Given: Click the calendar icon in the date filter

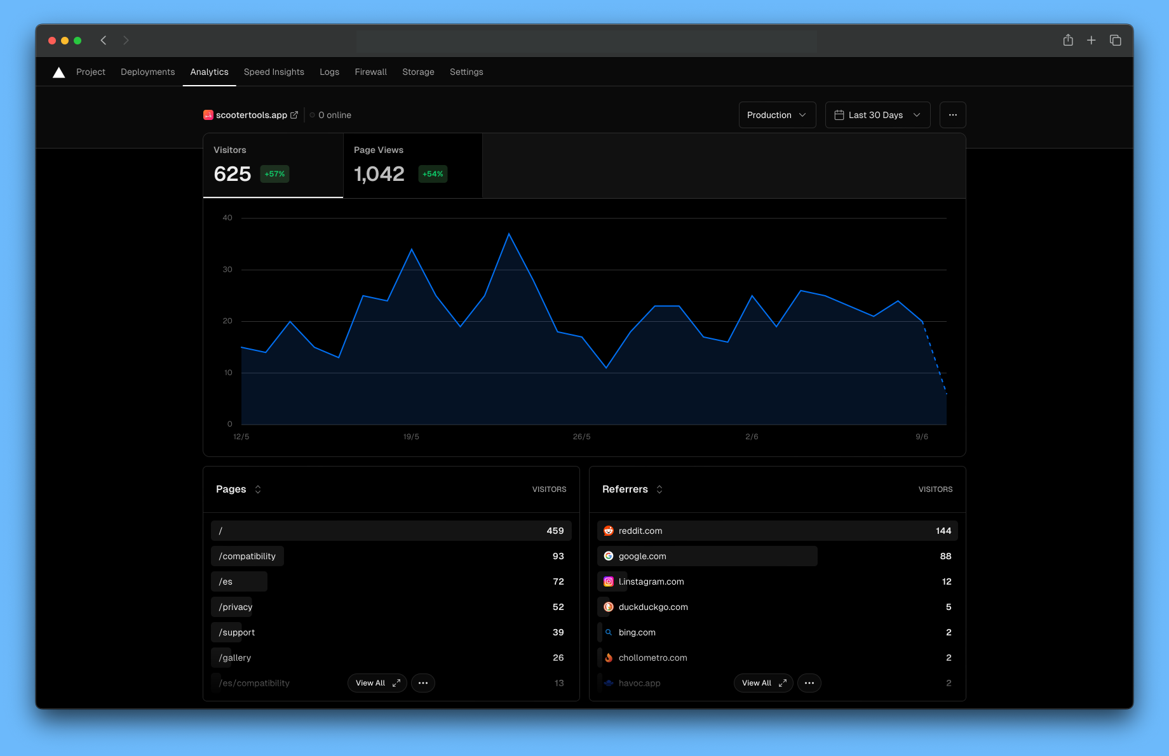Looking at the screenshot, I should tap(839, 115).
